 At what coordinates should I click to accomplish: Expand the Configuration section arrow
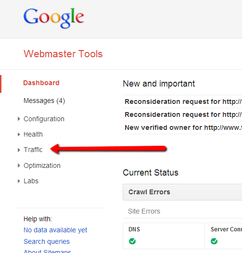(x=19, y=119)
